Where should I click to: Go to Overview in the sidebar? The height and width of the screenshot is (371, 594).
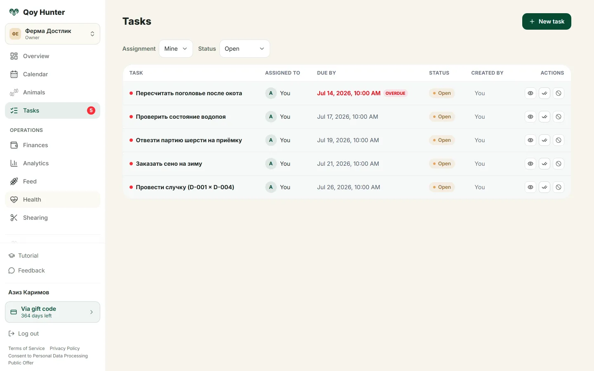pyautogui.click(x=52, y=56)
